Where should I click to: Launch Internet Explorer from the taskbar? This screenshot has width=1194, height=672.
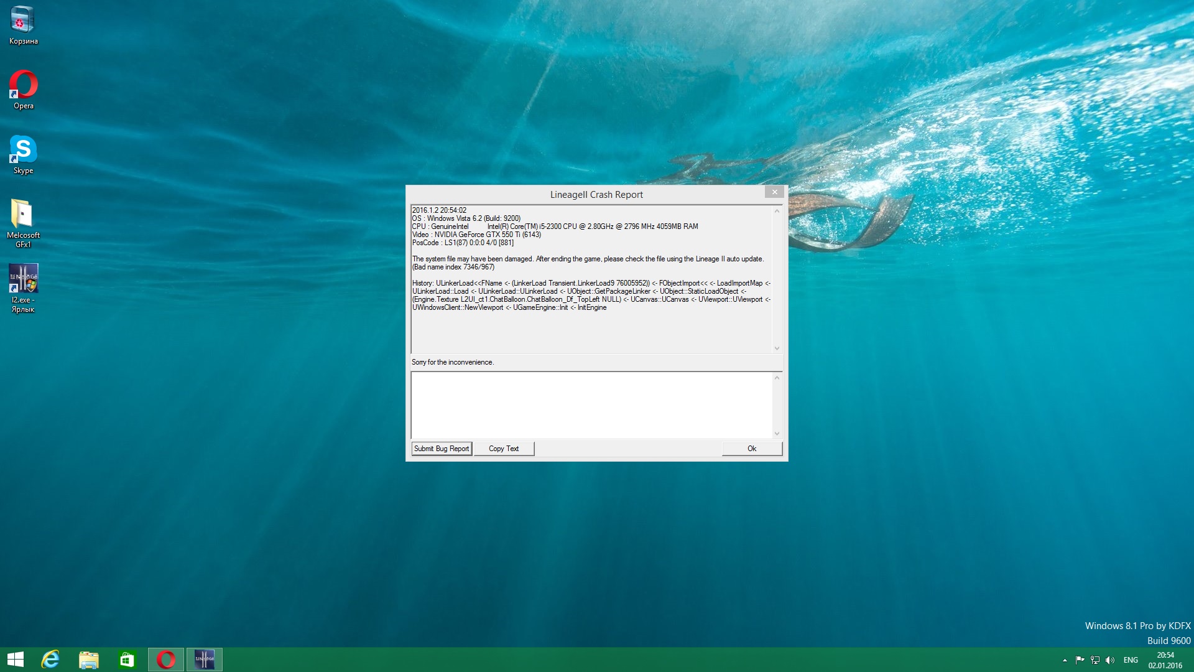coord(50,660)
